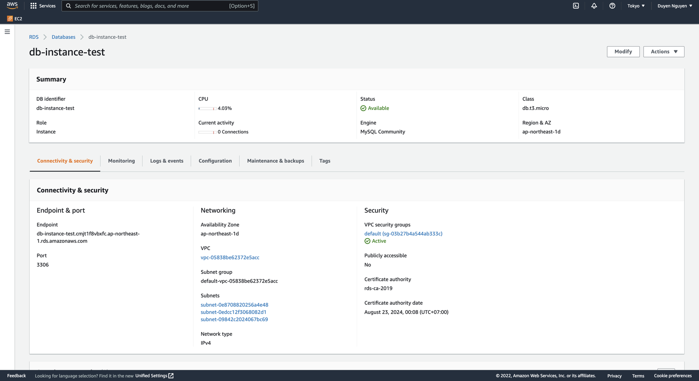Go to Databases in the breadcrumb

(64, 37)
